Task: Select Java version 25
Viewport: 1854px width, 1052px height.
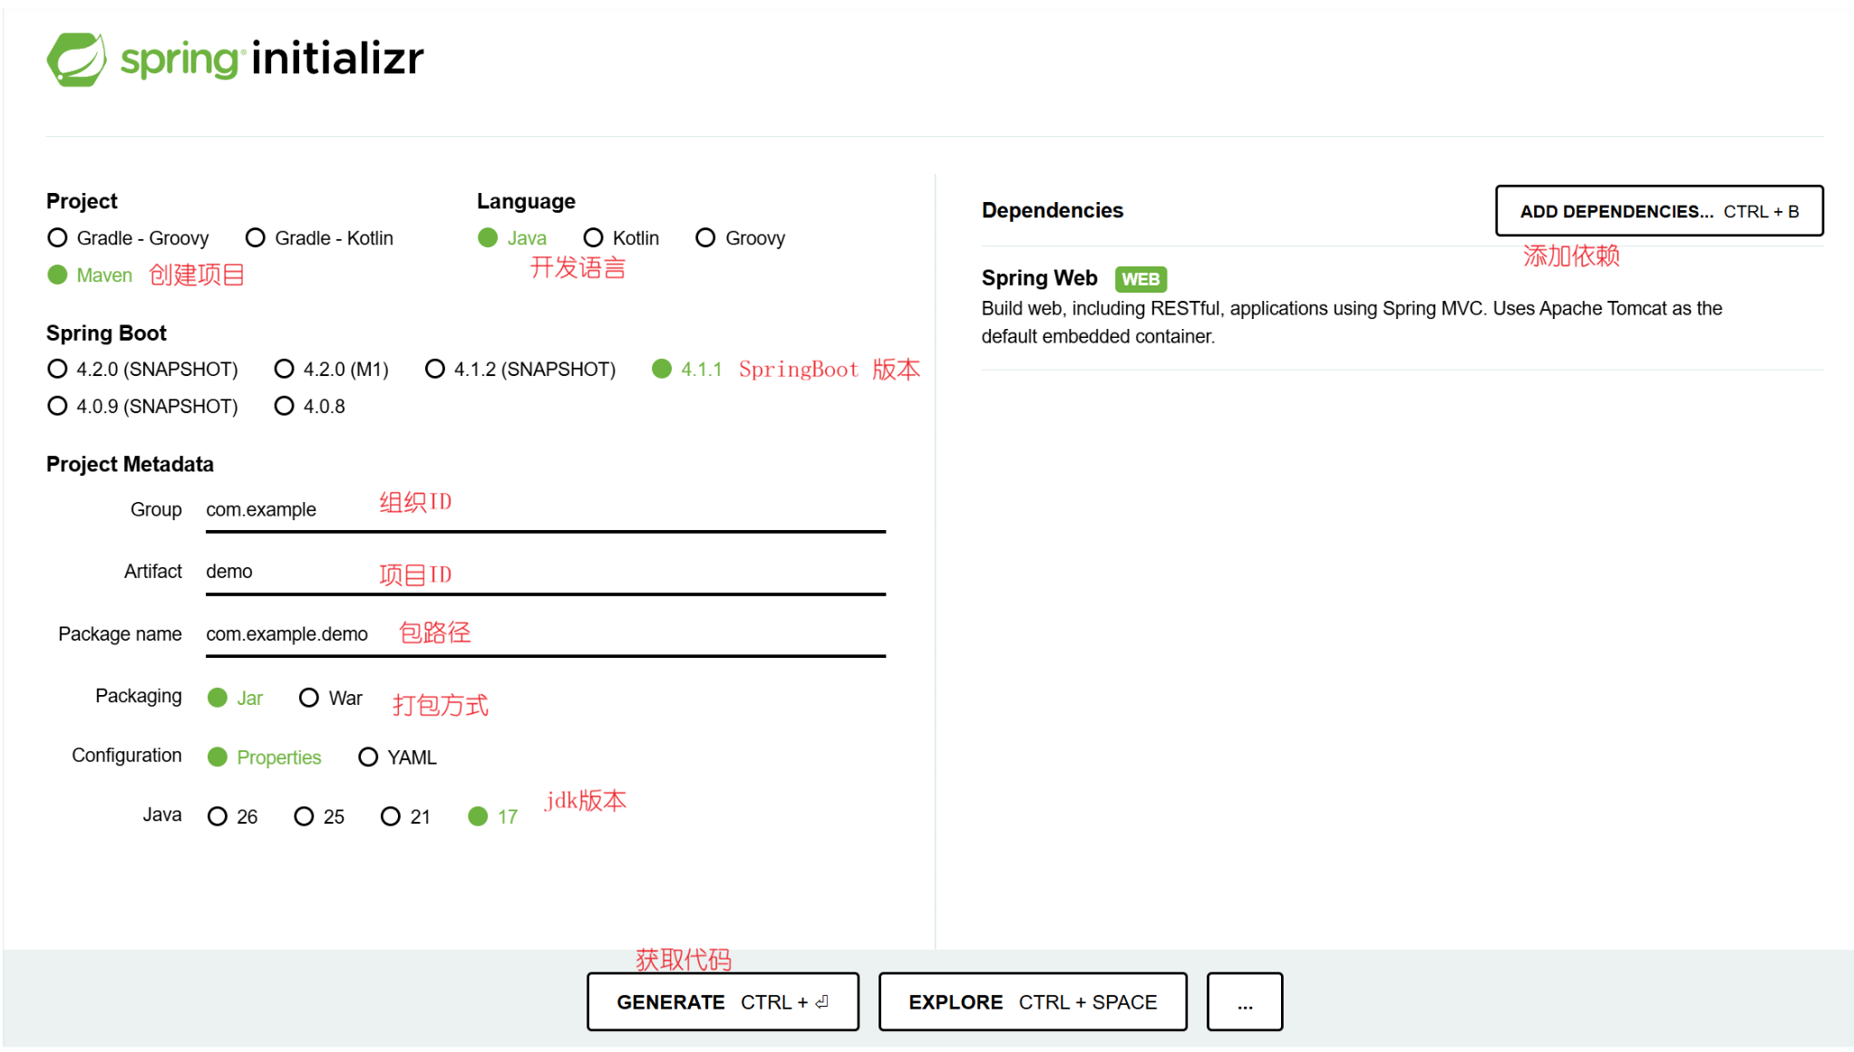Action: (320, 817)
